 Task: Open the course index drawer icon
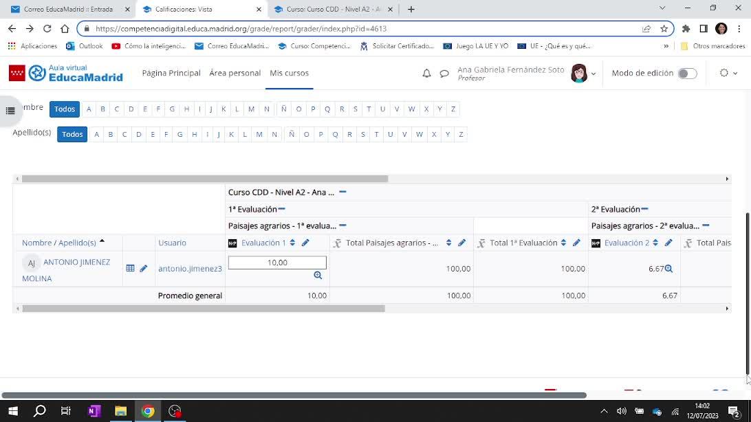click(10, 111)
